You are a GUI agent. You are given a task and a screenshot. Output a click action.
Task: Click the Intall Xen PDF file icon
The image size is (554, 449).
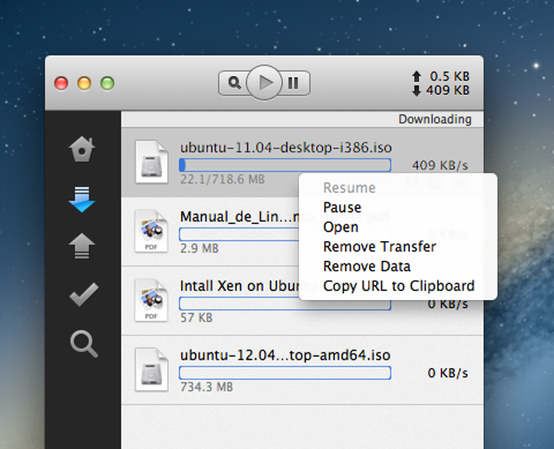pyautogui.click(x=152, y=300)
